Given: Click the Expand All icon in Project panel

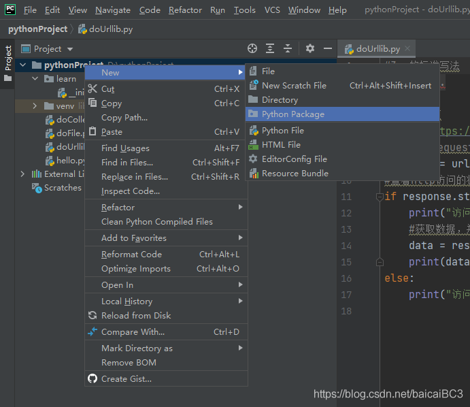Looking at the screenshot, I should 270,48.
